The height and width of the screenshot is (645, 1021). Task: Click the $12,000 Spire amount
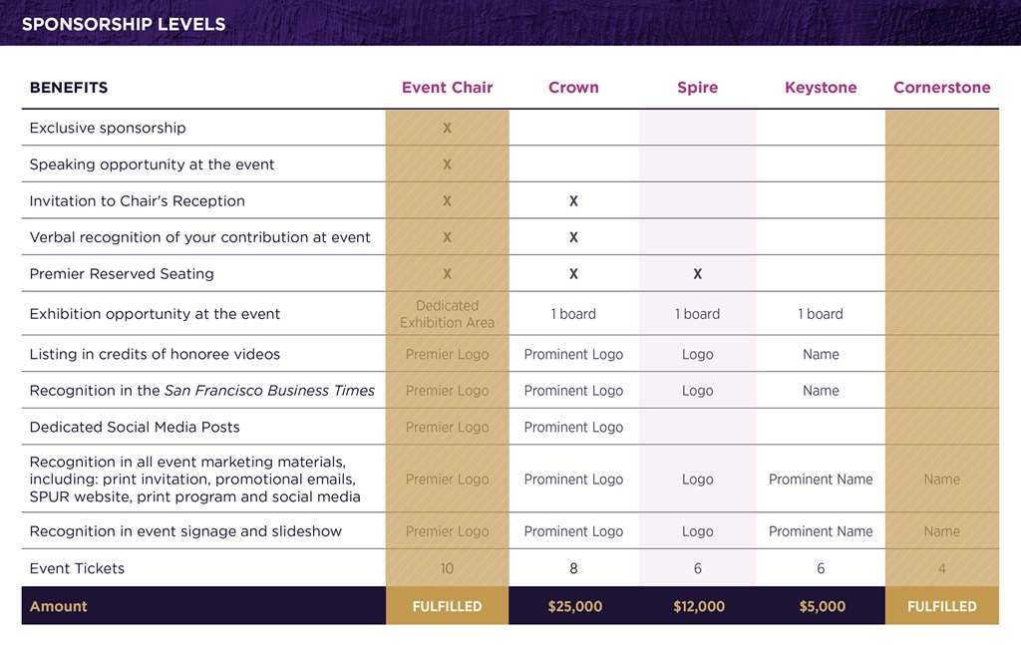pyautogui.click(x=699, y=606)
